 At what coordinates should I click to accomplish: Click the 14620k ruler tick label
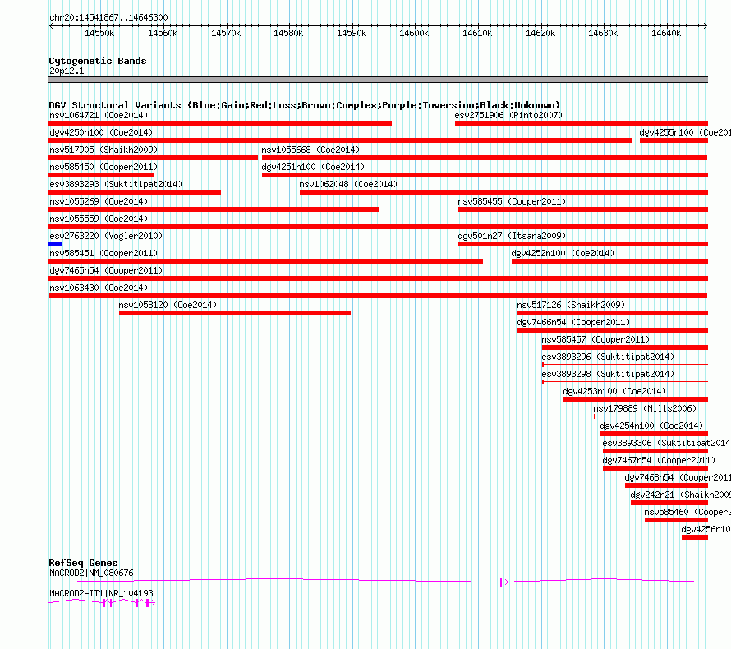tap(540, 33)
